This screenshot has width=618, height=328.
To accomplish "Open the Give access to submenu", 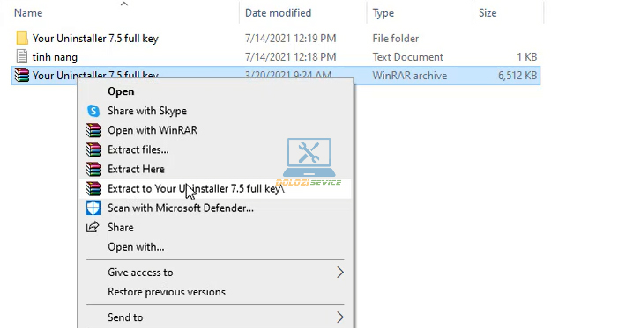I will pyautogui.click(x=215, y=272).
